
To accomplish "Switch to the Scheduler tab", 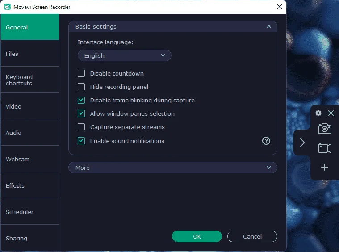I will pos(30,212).
